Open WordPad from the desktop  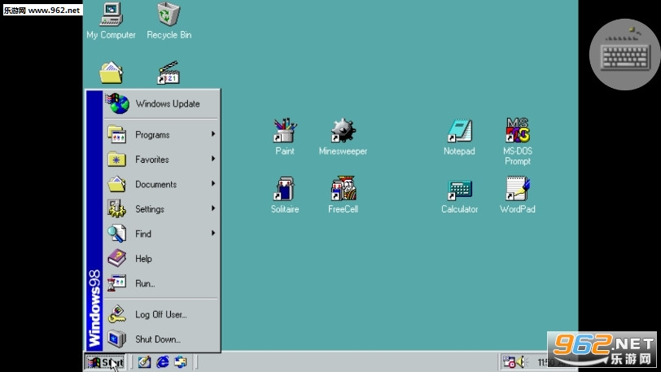pyautogui.click(x=517, y=189)
